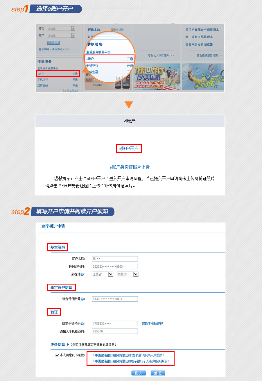Viewport: 262px width, 381px height.
Task: Click 信用卡在线办卡流程演示 link
Action: 202,30
